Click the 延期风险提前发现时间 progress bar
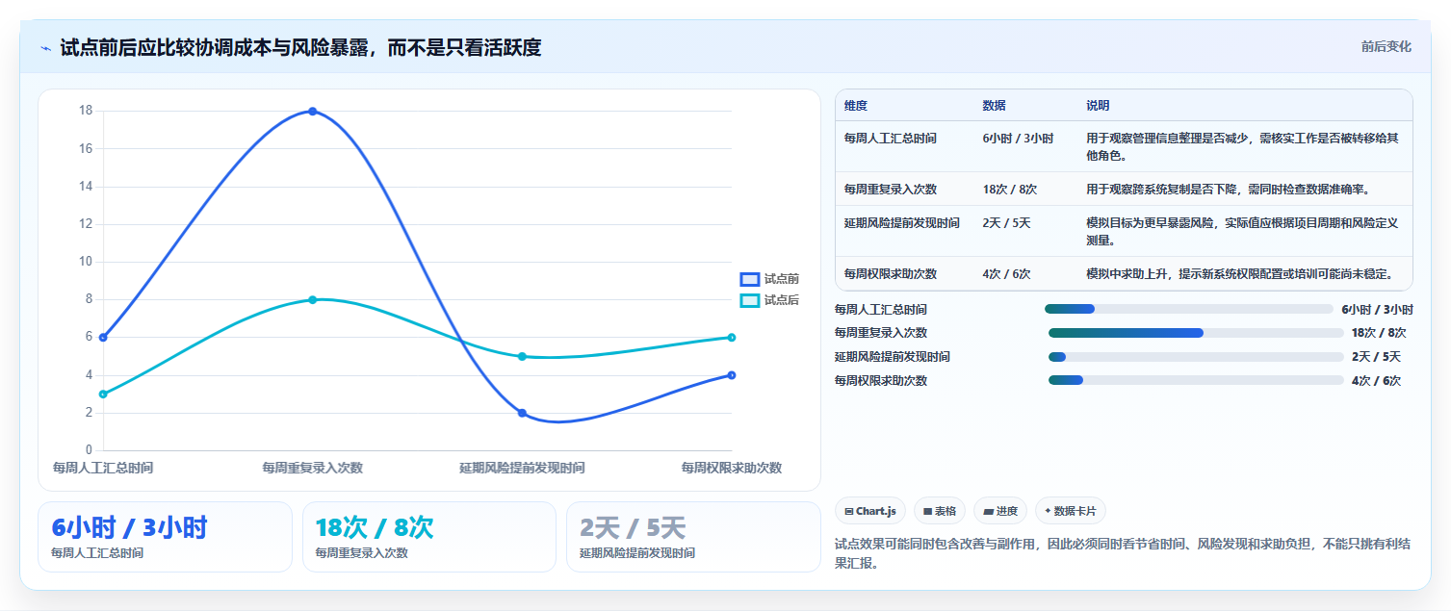Viewport: 1451px width, 611px height. (x=1196, y=357)
